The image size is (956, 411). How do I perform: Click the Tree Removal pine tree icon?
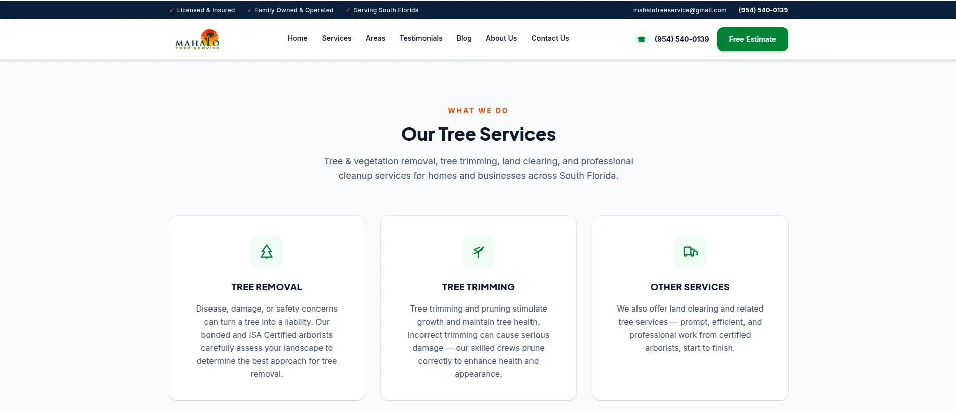tap(267, 252)
